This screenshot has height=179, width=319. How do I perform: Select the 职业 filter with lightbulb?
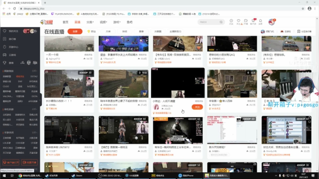pos(91,31)
